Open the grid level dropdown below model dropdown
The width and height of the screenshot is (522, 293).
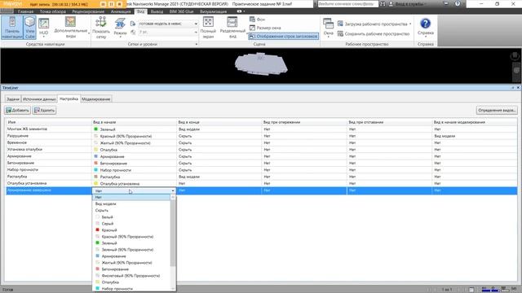point(168,32)
